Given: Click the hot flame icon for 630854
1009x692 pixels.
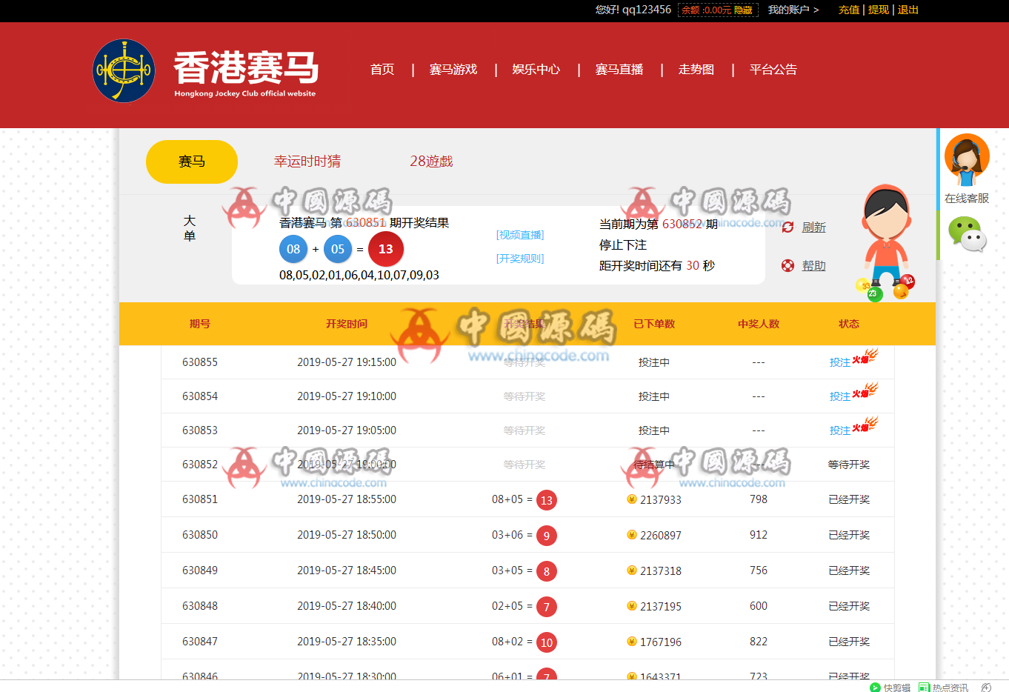Looking at the screenshot, I should point(865,390).
